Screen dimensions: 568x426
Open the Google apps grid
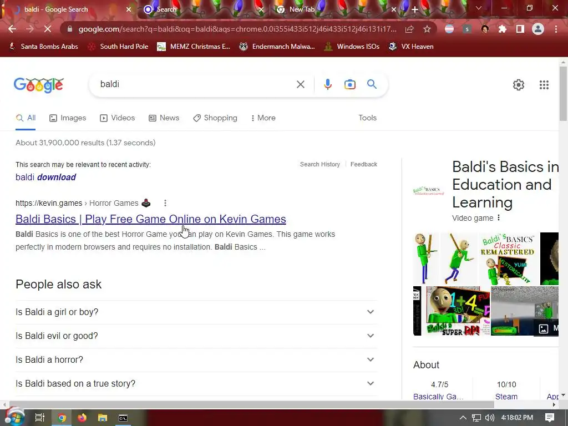(x=544, y=85)
